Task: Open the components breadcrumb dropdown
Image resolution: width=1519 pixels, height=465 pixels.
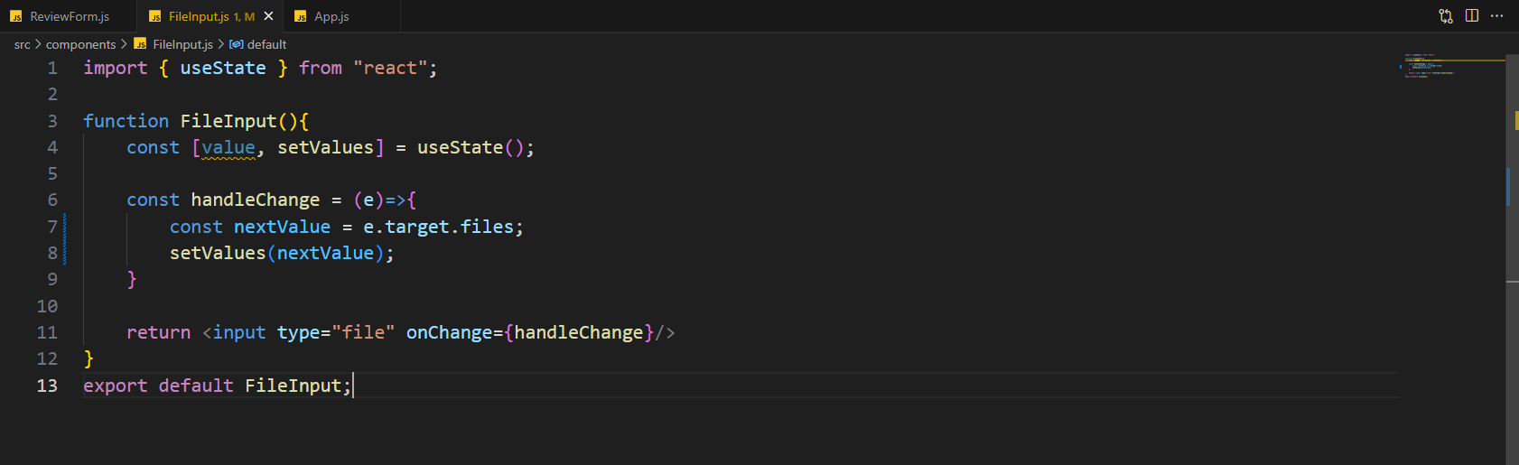Action: pyautogui.click(x=80, y=44)
